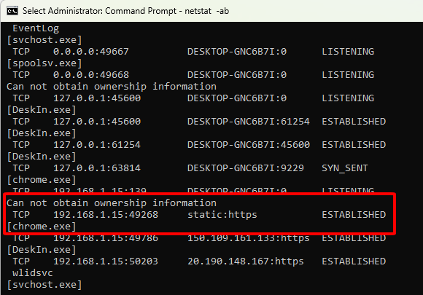Click local address '0.0.0.0:49667'
The width and height of the screenshot is (423, 295).
(91, 52)
